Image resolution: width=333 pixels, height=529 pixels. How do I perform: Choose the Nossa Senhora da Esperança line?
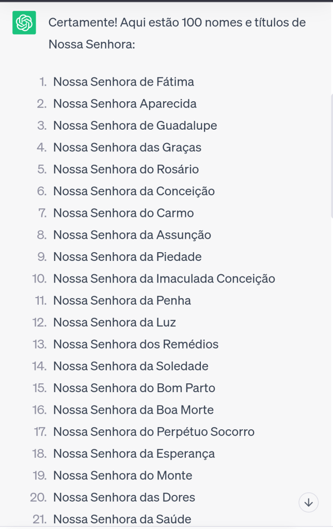pos(134,454)
